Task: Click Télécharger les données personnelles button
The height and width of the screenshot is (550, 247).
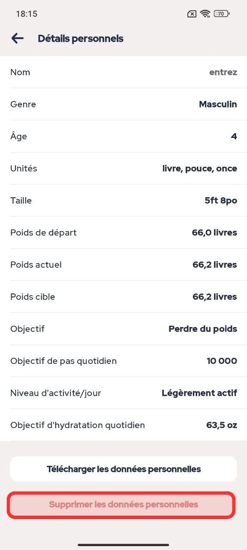Action: click(x=123, y=469)
